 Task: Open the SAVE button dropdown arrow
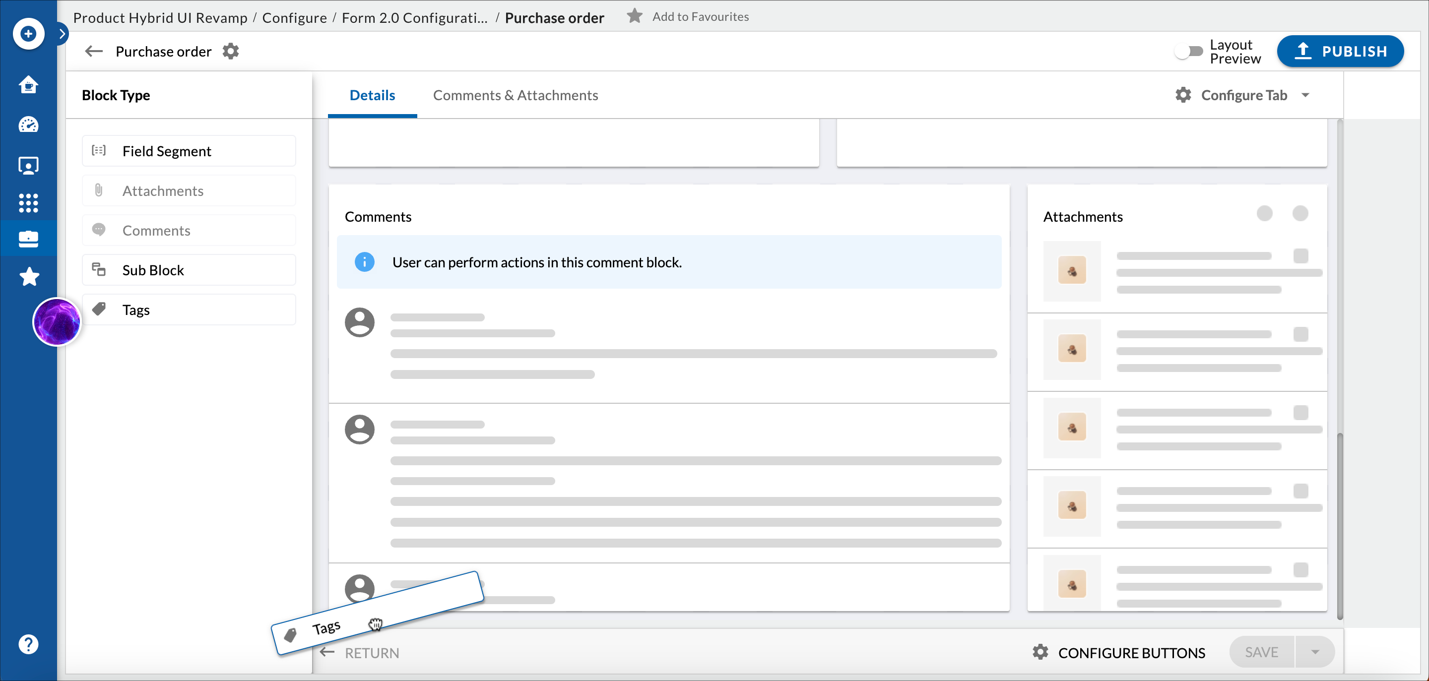pyautogui.click(x=1316, y=652)
